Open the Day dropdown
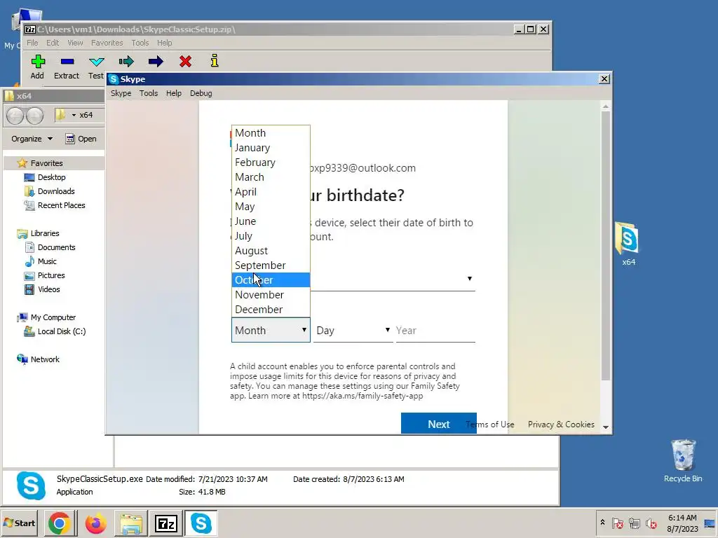 coord(353,331)
